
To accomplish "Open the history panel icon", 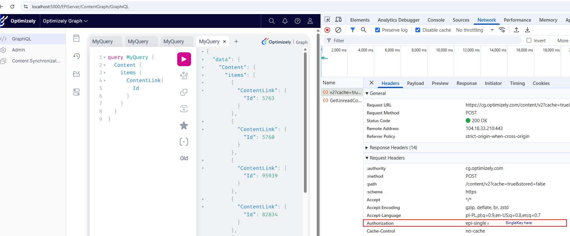I will (x=76, y=56).
